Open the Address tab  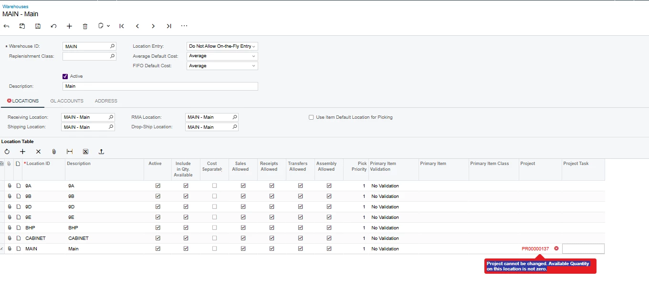[106, 101]
